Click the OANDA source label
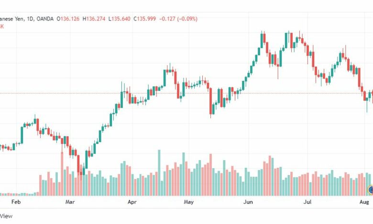 point(45,19)
